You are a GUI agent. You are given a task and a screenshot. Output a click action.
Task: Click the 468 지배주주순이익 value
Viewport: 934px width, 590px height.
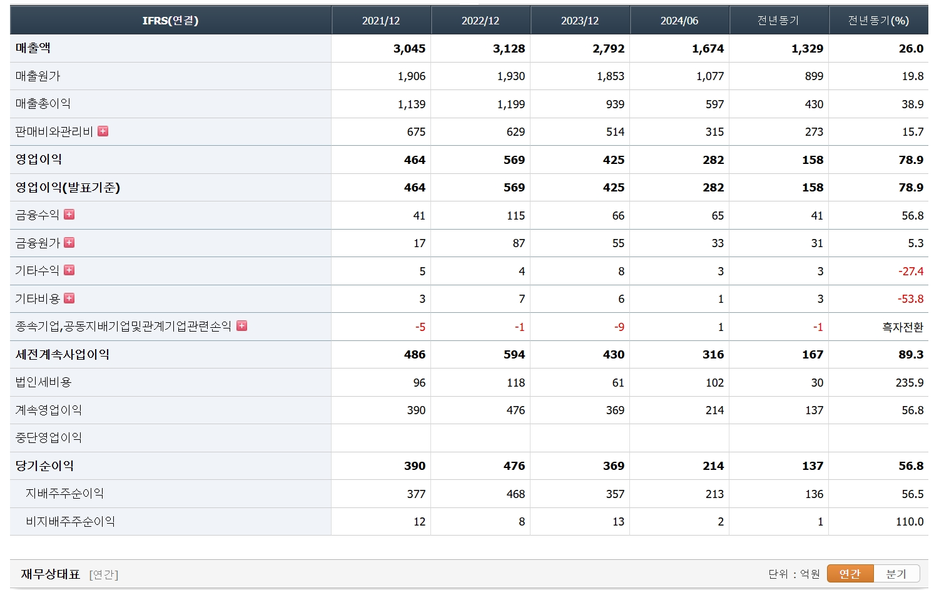tap(515, 494)
